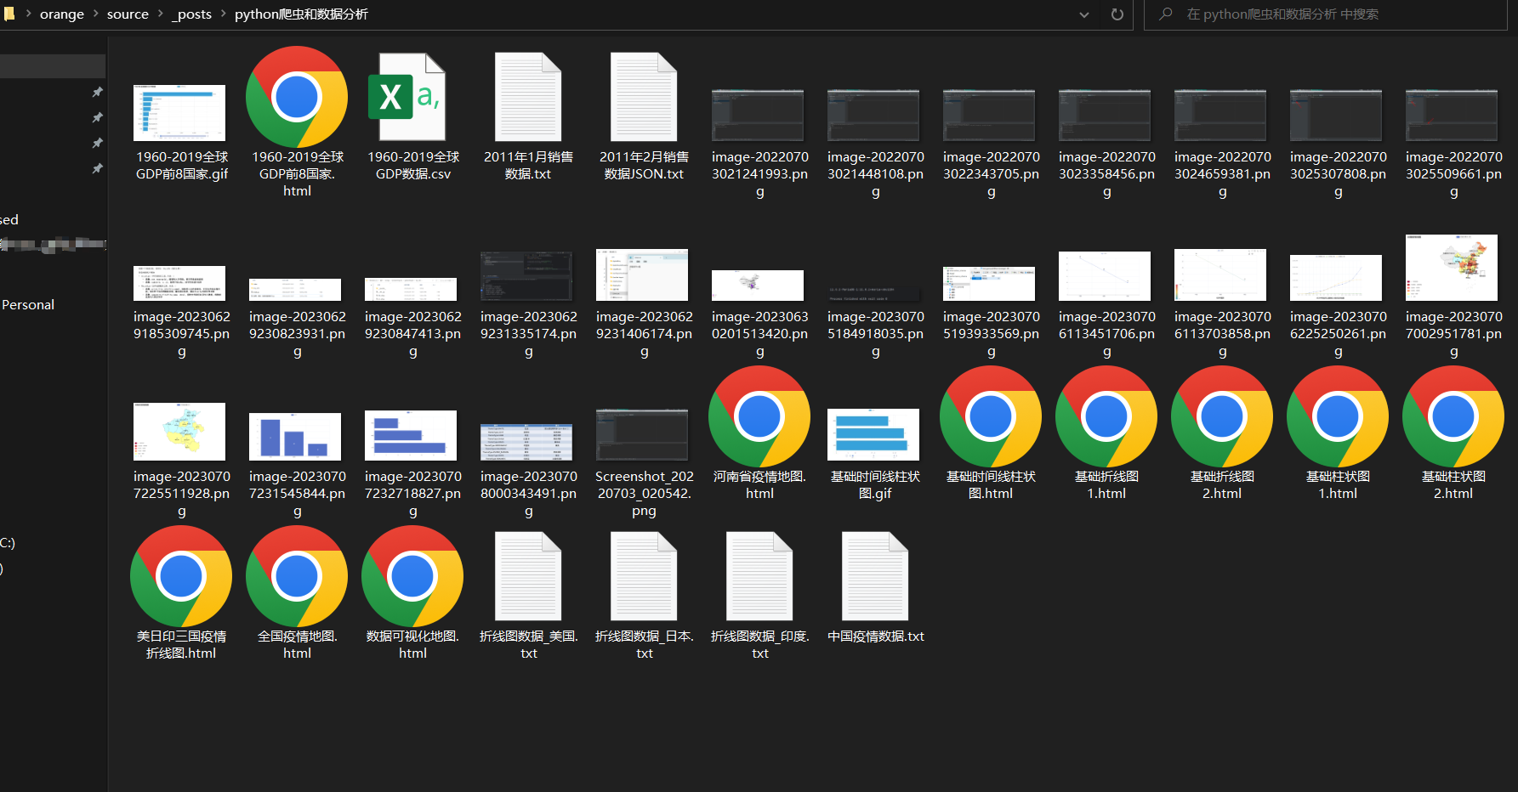Click the _posts breadcrumb in address bar
Screen dimensions: 1518x792
[x=191, y=14]
